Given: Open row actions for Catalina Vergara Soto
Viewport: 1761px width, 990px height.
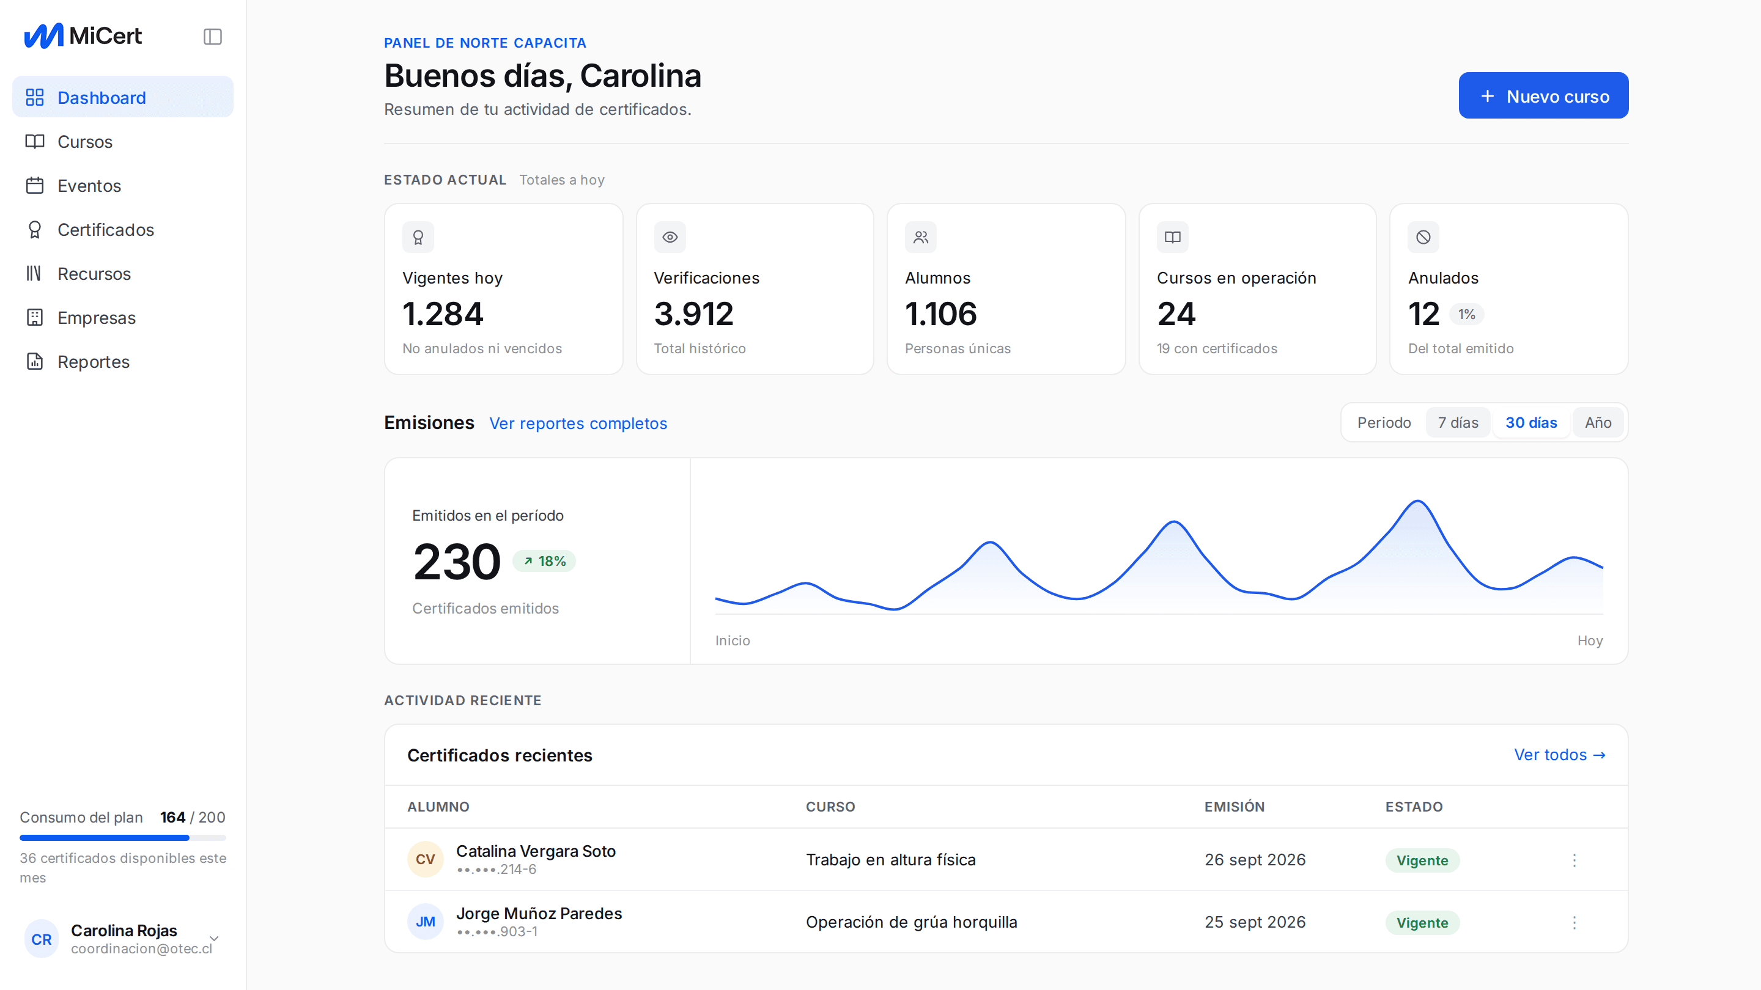Looking at the screenshot, I should 1575,859.
